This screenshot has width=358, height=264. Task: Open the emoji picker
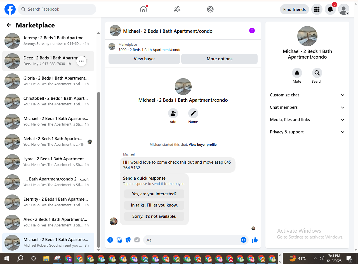click(x=244, y=240)
